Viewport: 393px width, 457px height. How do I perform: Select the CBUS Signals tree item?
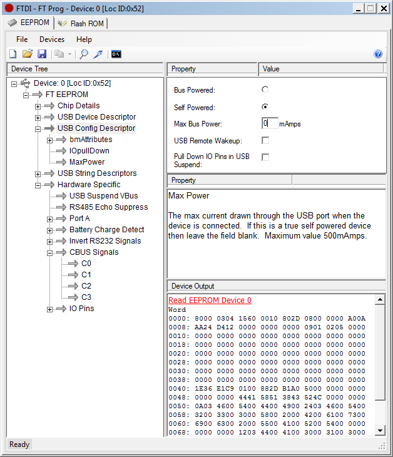click(94, 252)
